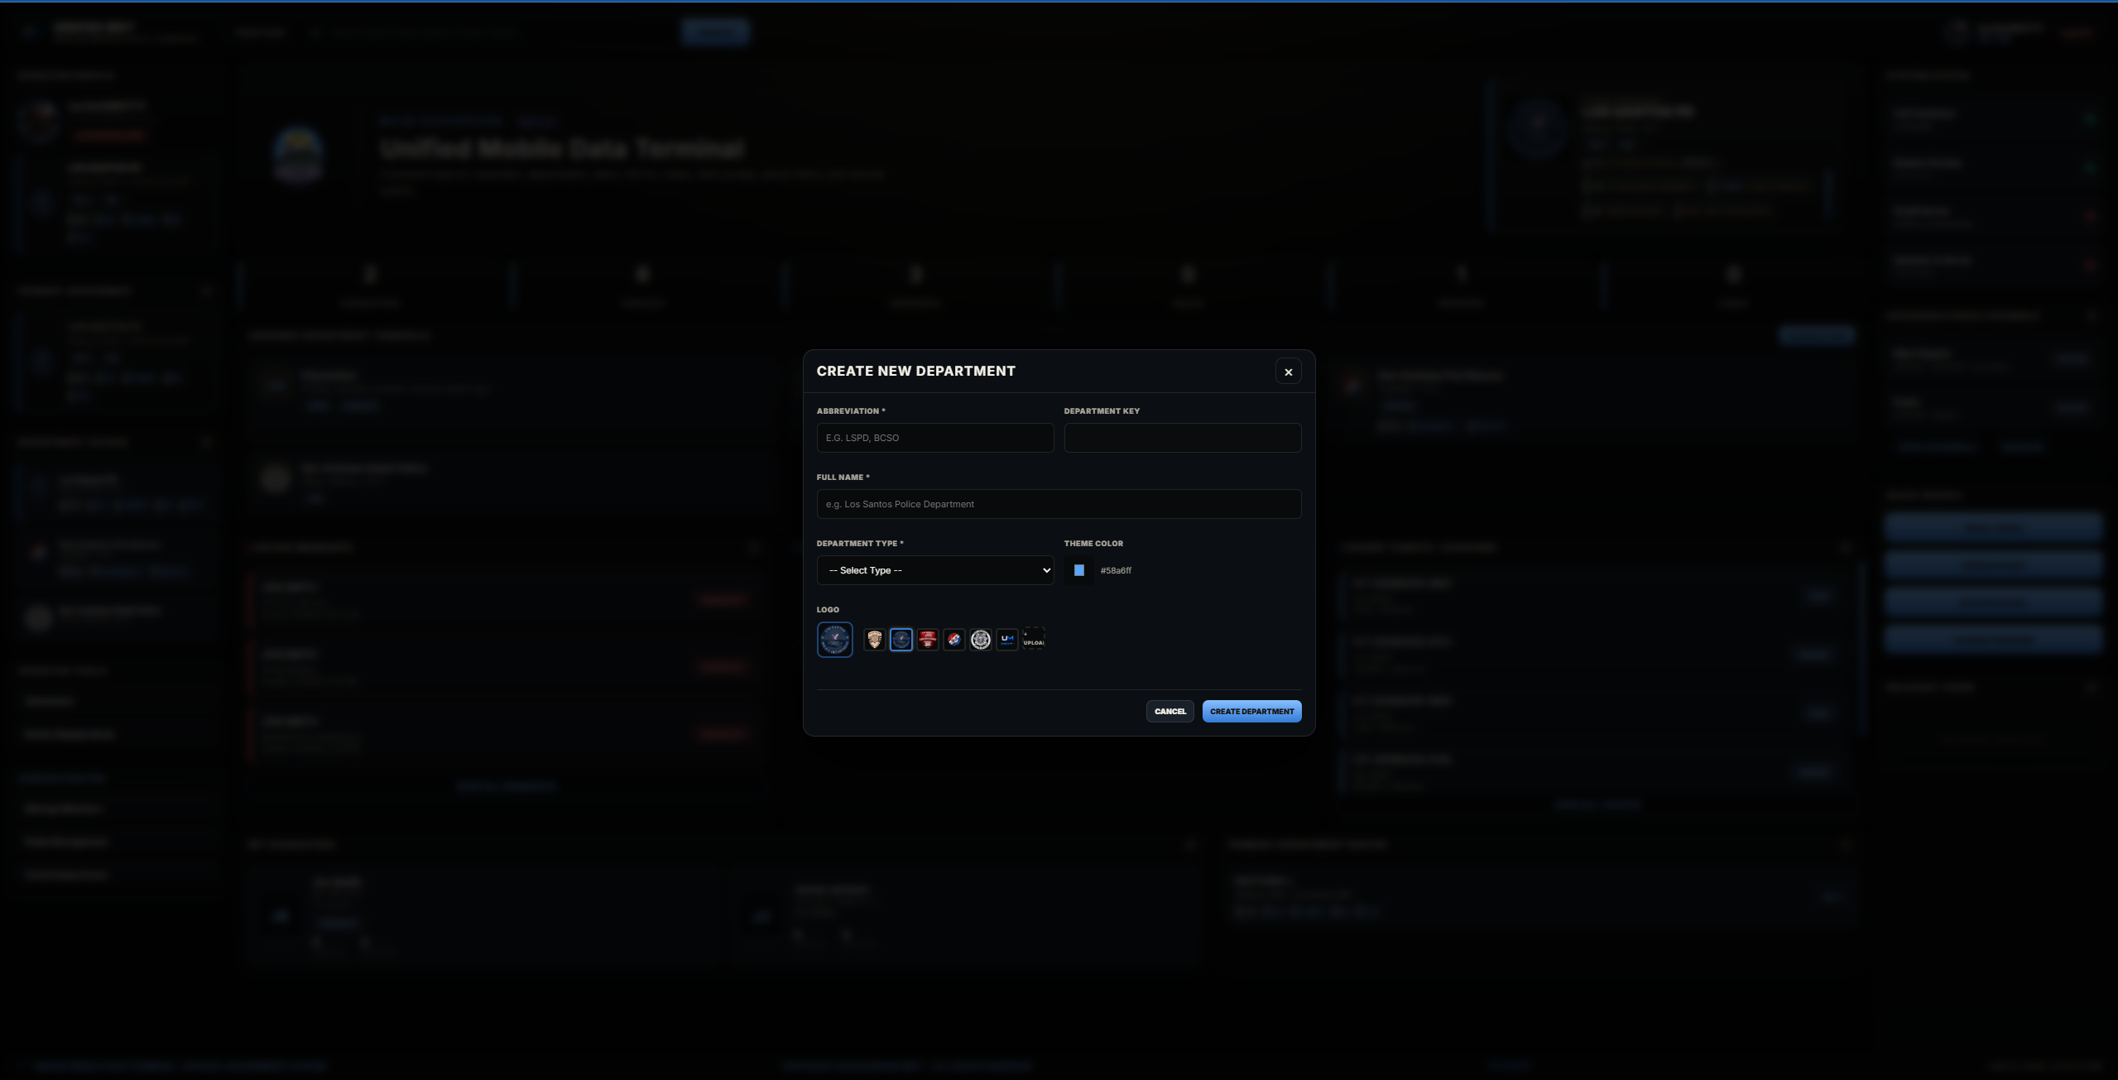Click the #58a6ff hex color value

point(1116,571)
